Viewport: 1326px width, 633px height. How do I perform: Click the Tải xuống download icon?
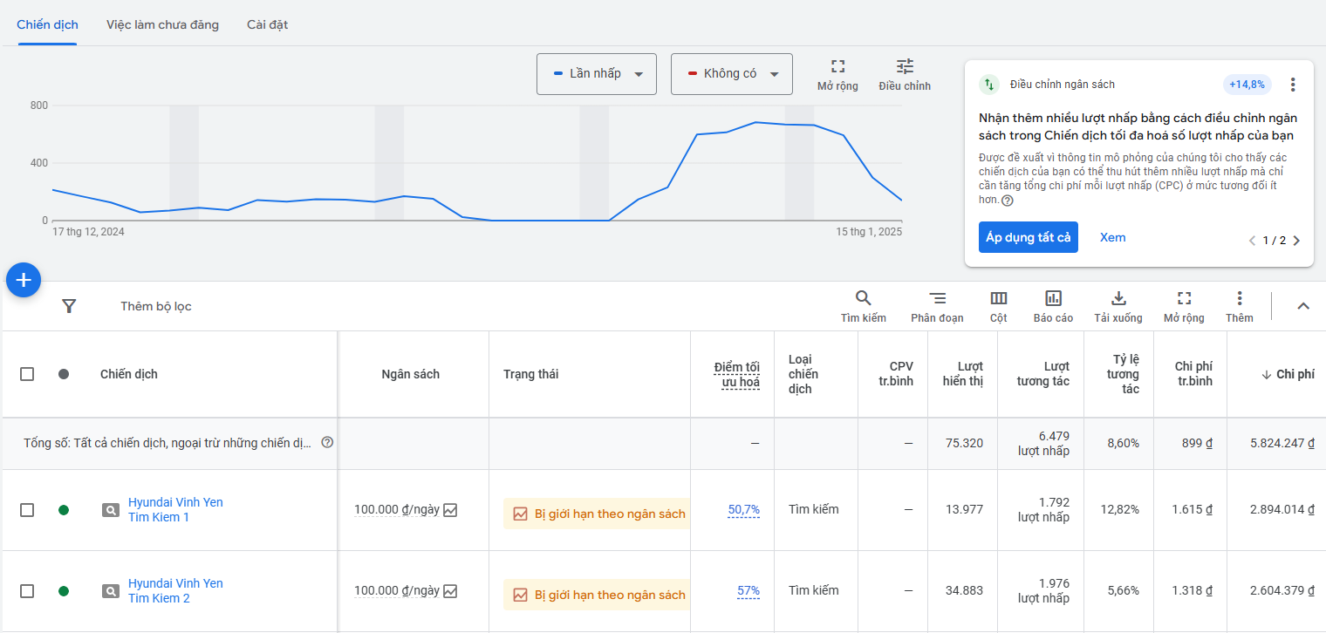click(x=1118, y=299)
